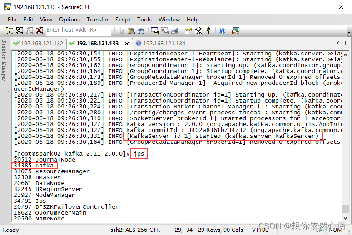352x235 pixels.
Task: Select the 192.168.121.133 session tab
Action: coord(98,43)
